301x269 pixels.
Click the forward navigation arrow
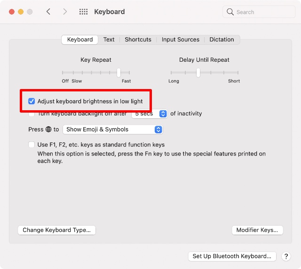click(65, 12)
